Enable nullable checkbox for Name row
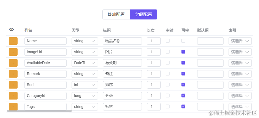259x118 pixels. (183, 41)
